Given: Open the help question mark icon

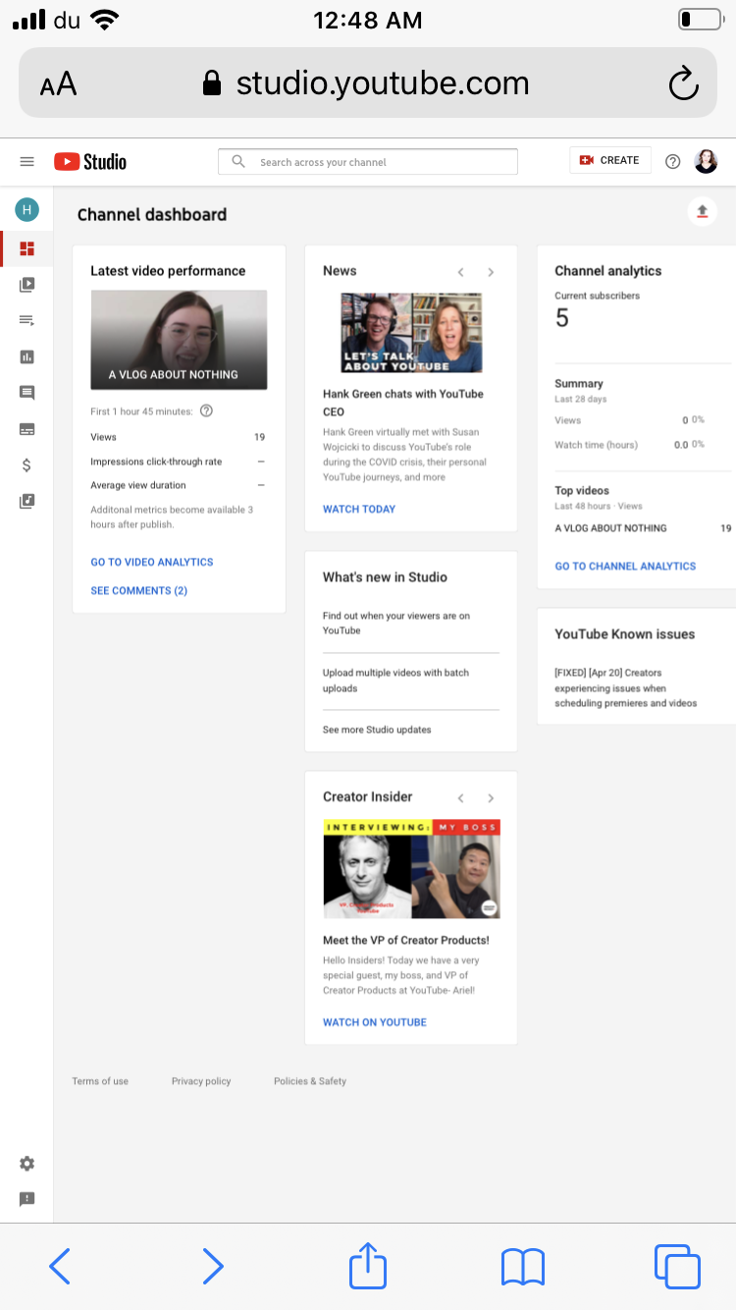Looking at the screenshot, I should (673, 162).
